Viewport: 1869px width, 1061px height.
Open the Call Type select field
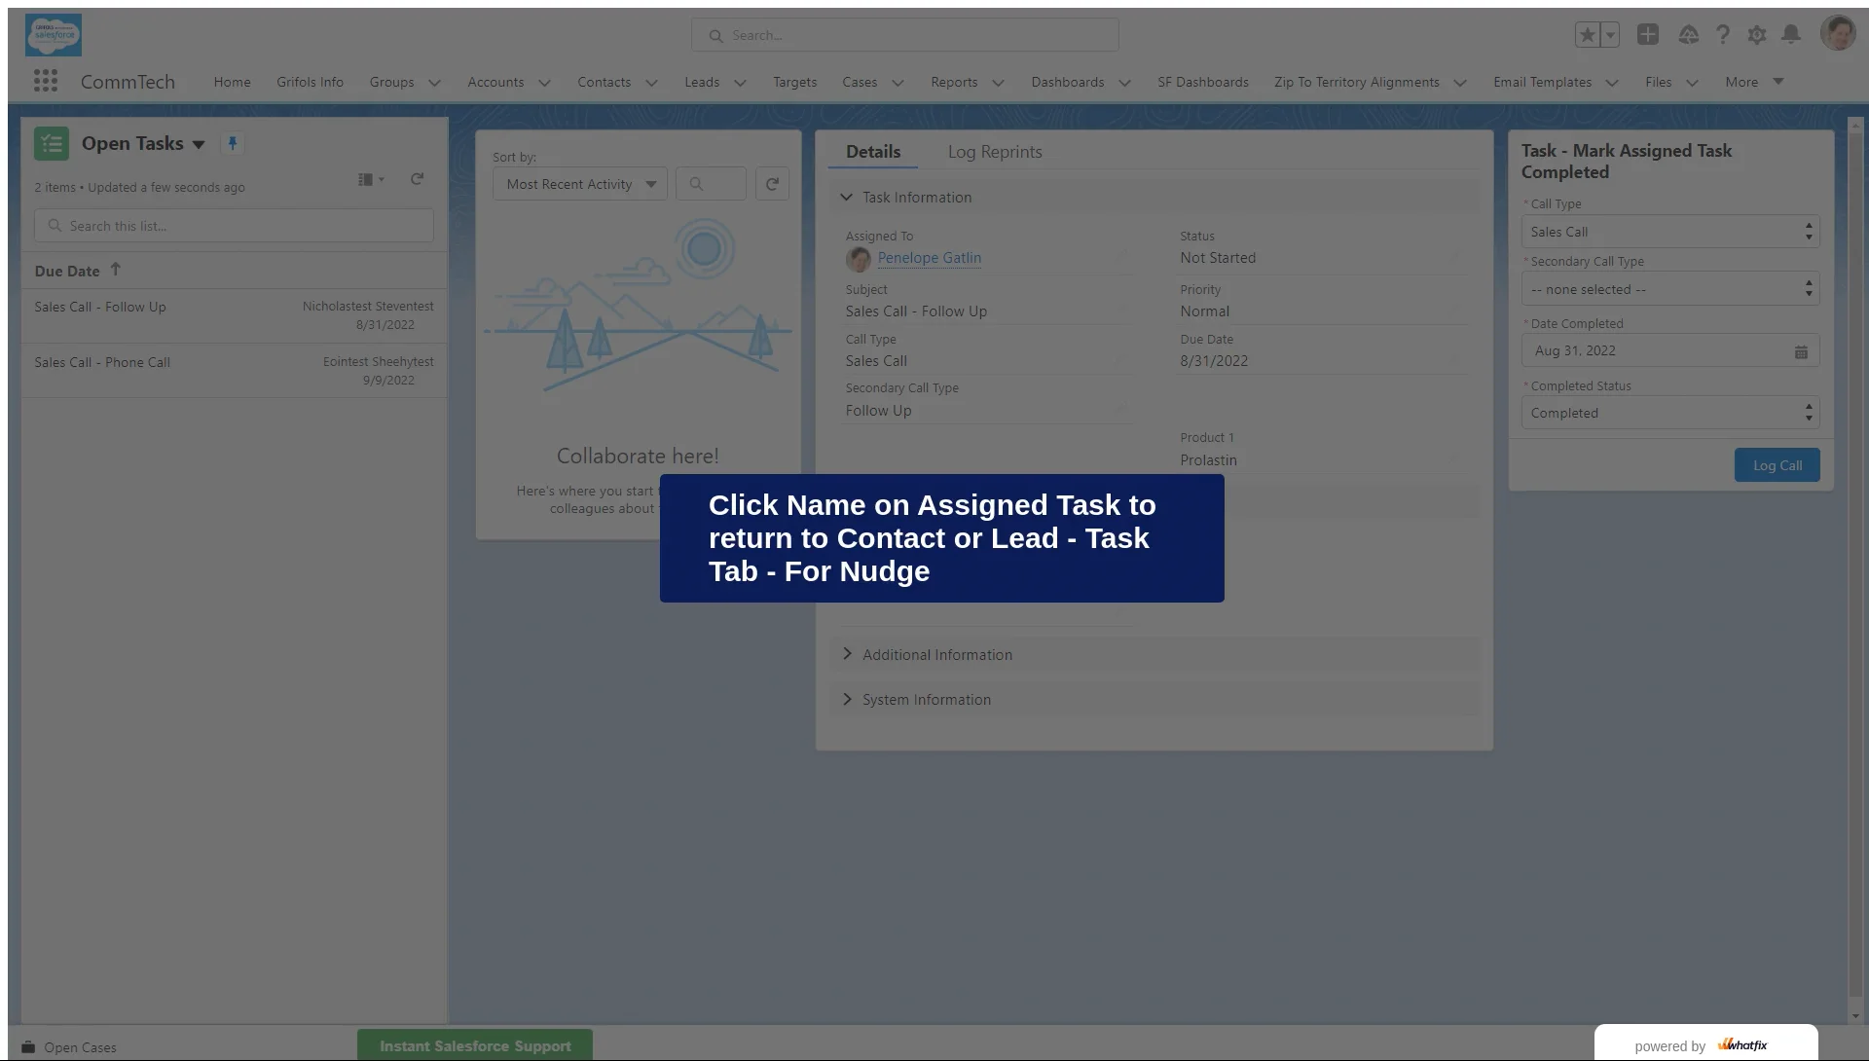pos(1670,232)
